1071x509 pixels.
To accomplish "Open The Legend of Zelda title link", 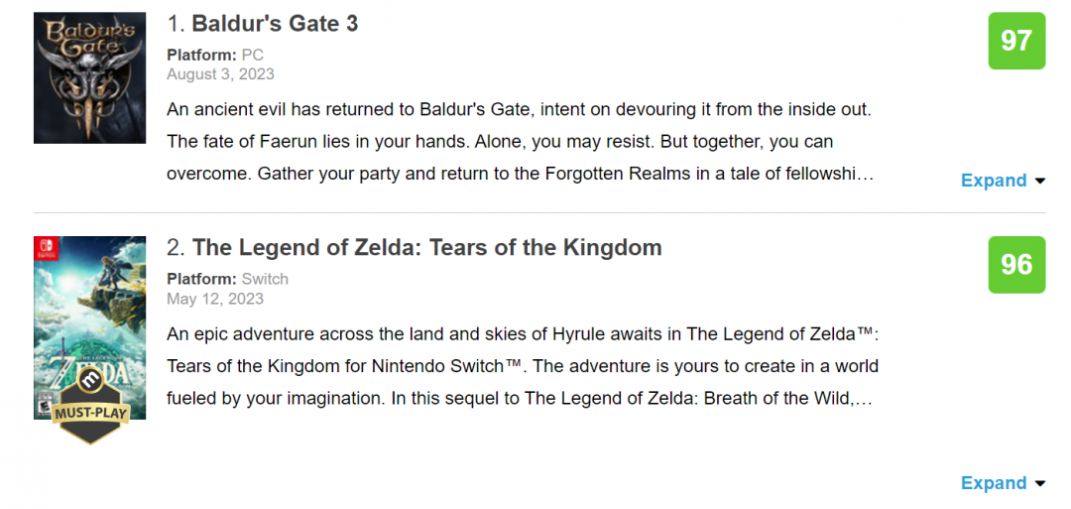I will tap(426, 248).
